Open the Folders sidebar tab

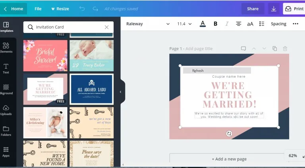click(6, 131)
